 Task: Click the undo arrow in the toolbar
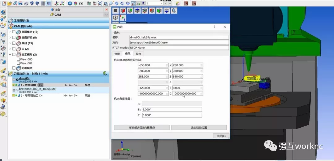[32, 3]
